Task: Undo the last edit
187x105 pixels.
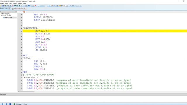Action: [x=70, y=6]
